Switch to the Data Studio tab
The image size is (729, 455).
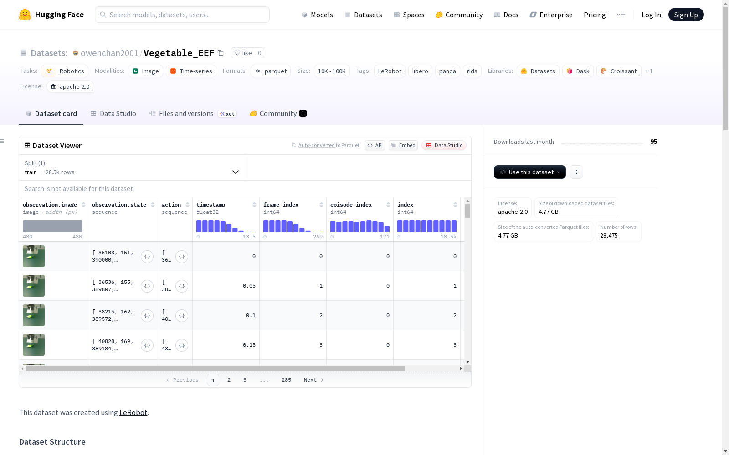(x=113, y=114)
